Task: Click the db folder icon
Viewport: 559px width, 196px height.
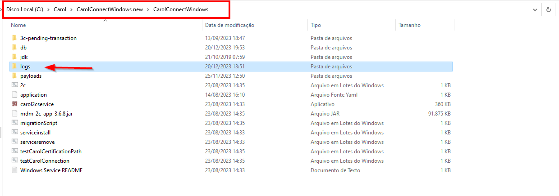Action: point(14,48)
